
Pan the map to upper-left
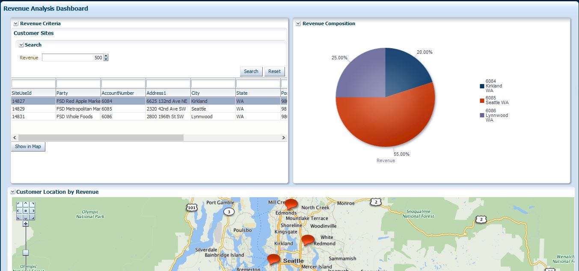19,204
